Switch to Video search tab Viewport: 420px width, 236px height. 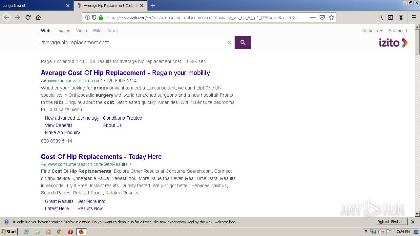click(81, 30)
